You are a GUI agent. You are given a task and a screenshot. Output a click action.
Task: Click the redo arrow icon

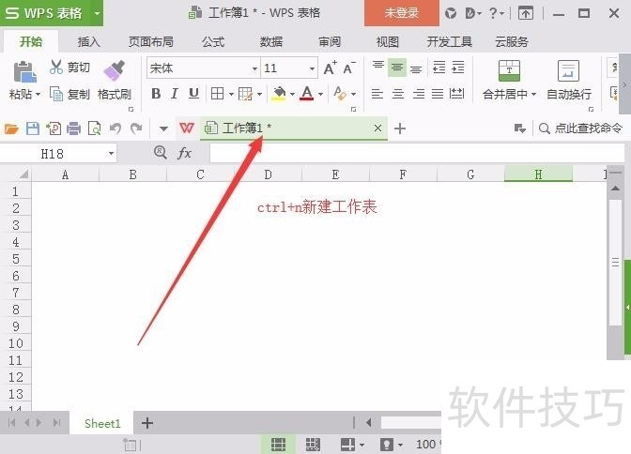(x=137, y=129)
